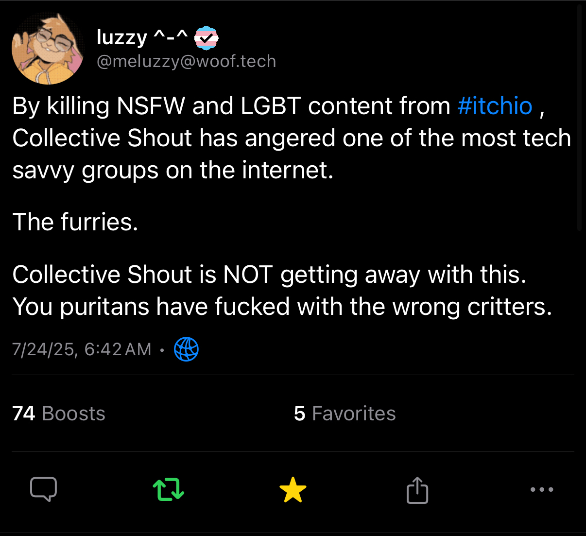Tap the share icon under the post
This screenshot has height=536, width=586.
[417, 490]
